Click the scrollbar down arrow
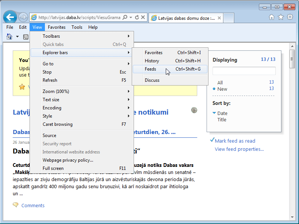 292,217
